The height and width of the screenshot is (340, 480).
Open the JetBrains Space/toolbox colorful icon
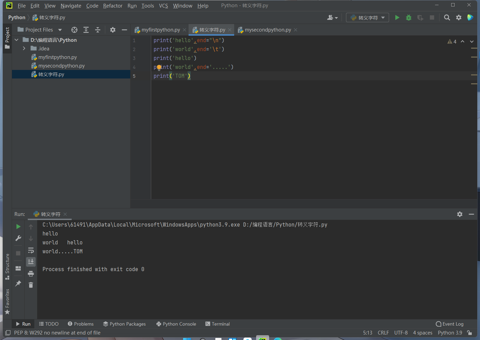[470, 17]
